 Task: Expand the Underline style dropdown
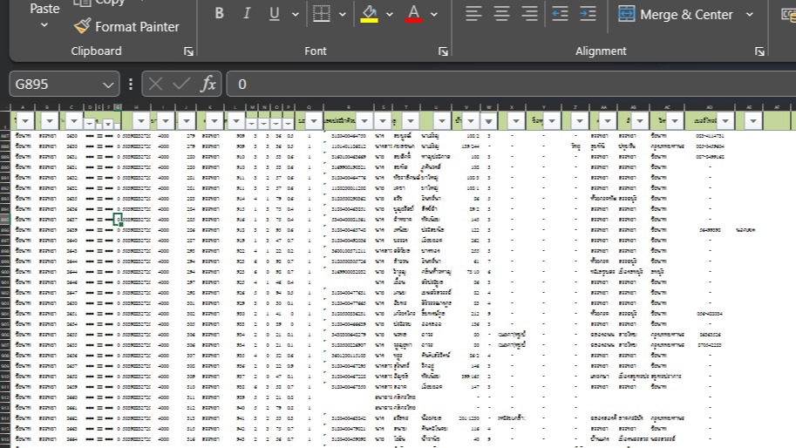point(295,14)
